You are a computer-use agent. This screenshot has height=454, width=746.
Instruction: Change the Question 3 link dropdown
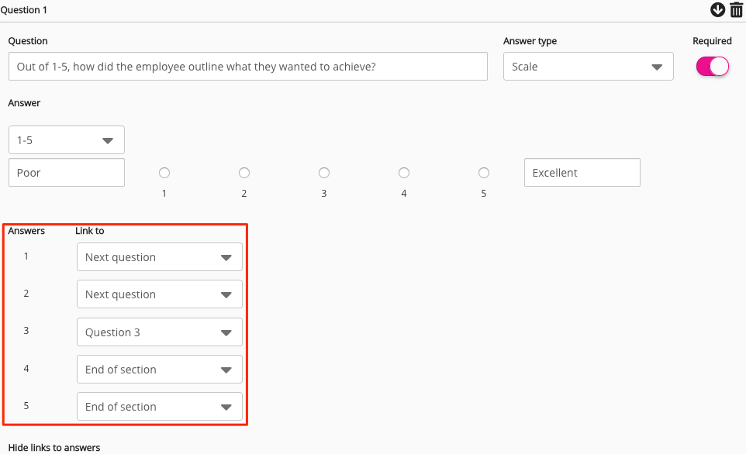[159, 332]
